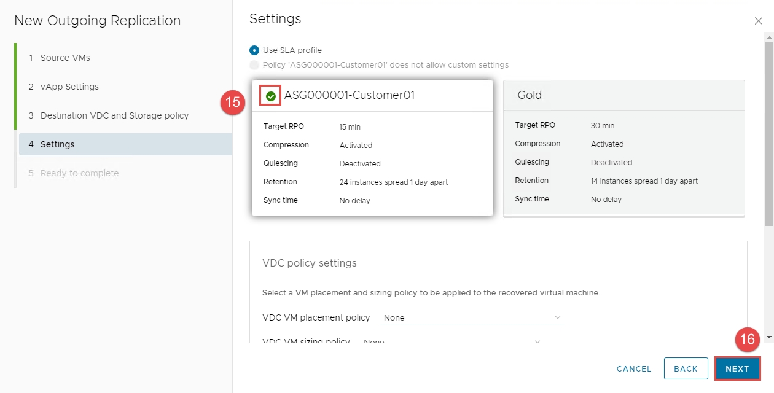
Task: Click the red number 15 callout marker
Action: [x=233, y=102]
